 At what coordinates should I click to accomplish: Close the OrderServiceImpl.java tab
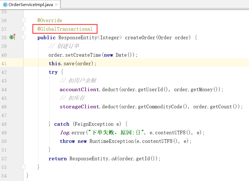click(56, 5)
